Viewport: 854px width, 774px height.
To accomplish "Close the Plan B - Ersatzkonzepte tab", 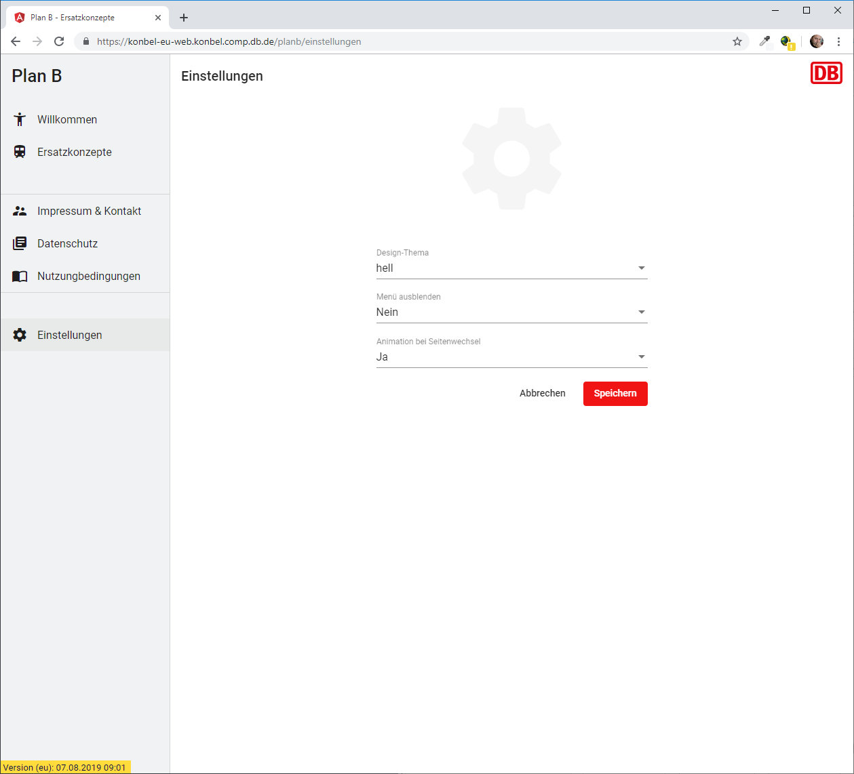I will click(158, 18).
